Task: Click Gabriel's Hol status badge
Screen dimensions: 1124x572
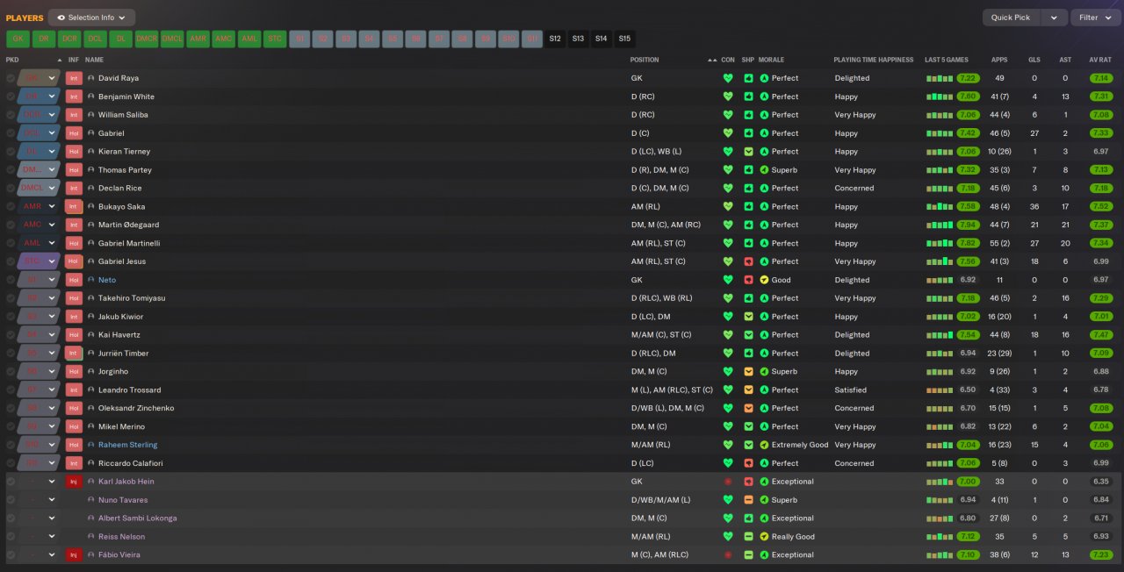Action: point(74,133)
